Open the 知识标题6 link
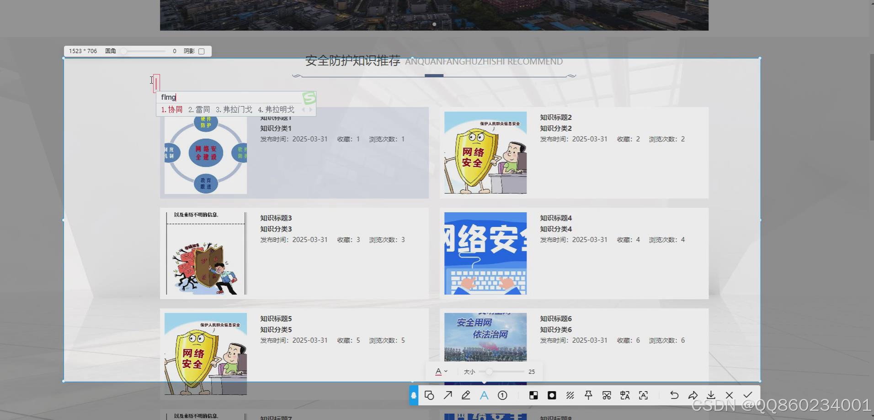The height and width of the screenshot is (420, 874). tap(556, 319)
